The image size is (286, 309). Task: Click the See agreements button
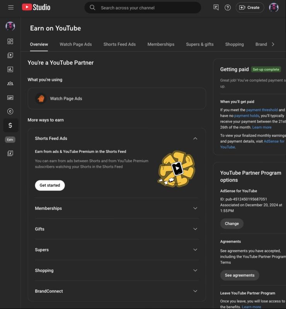coord(240,275)
